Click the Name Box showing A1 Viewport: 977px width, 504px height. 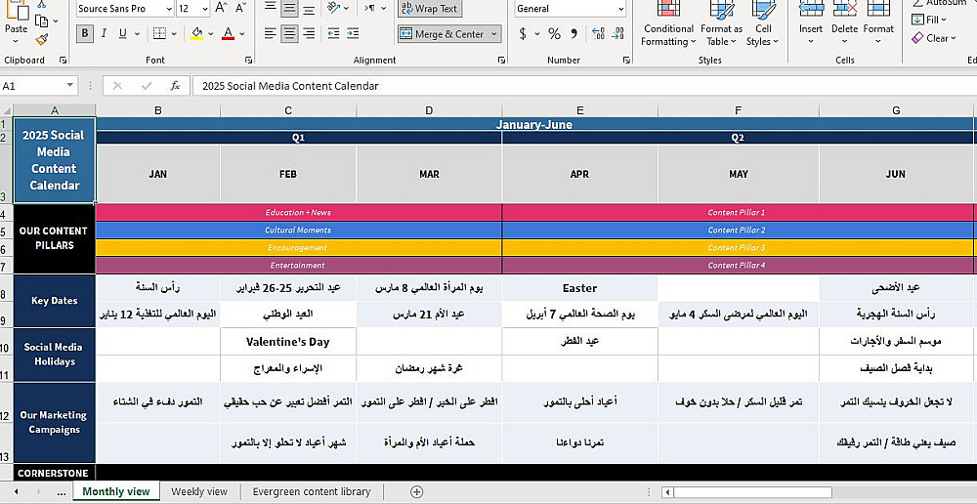click(32, 86)
